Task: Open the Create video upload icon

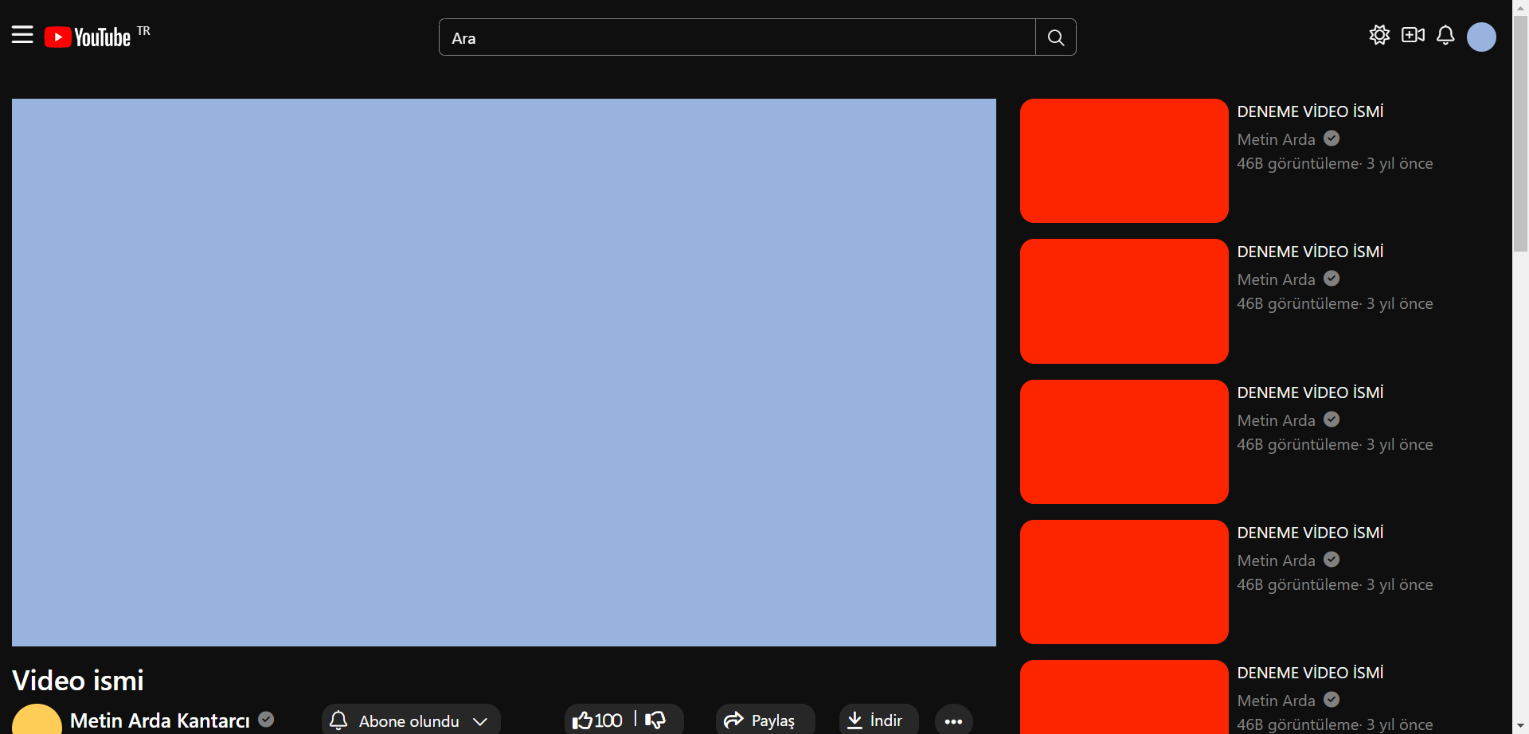Action: coord(1413,35)
